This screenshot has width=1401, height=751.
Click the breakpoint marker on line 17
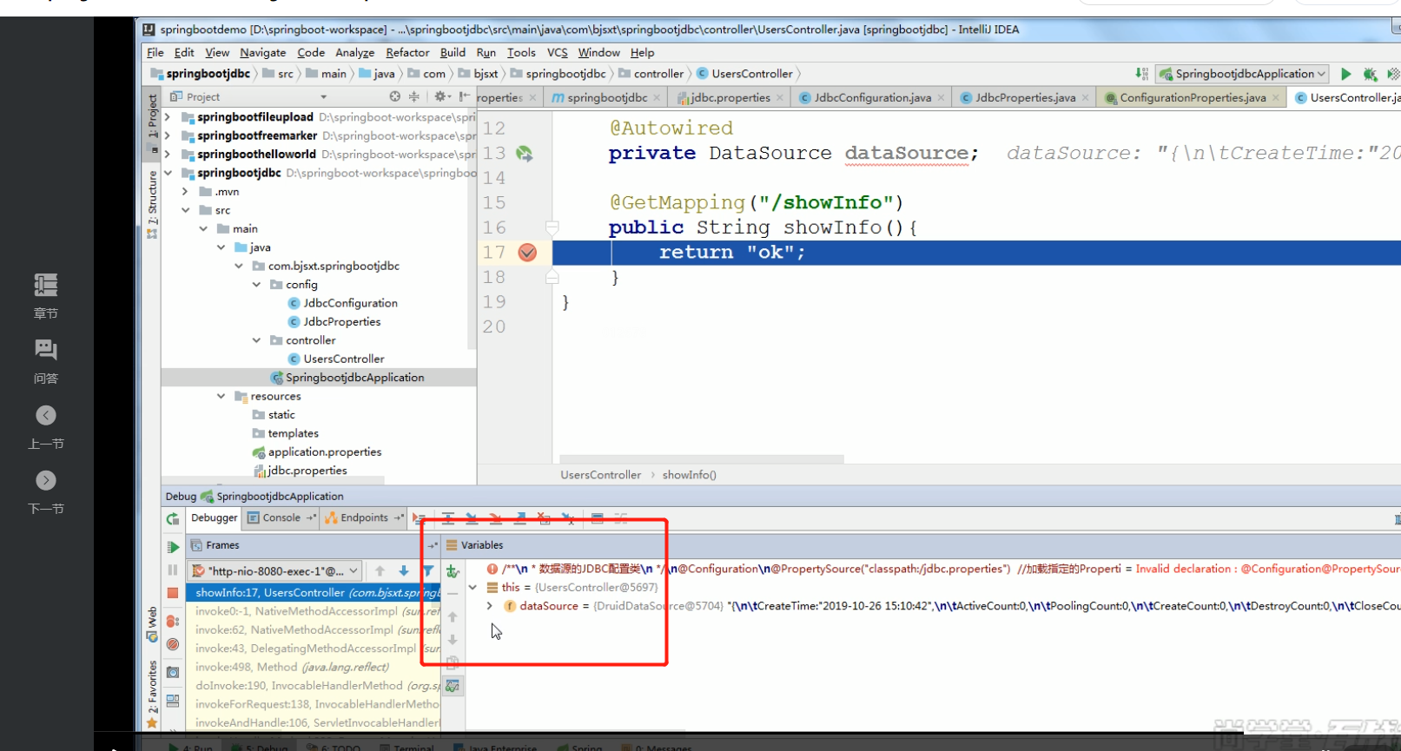[527, 253]
